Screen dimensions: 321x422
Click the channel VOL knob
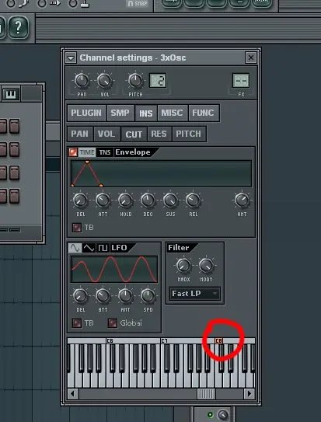pyautogui.click(x=105, y=81)
